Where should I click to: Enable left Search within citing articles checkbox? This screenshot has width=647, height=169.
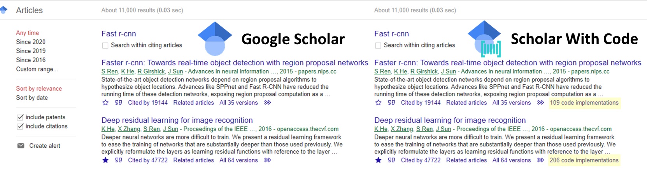105,45
